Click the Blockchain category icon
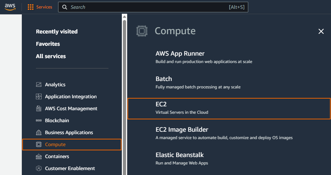Viewport: 331px width, 175px height. [39, 120]
